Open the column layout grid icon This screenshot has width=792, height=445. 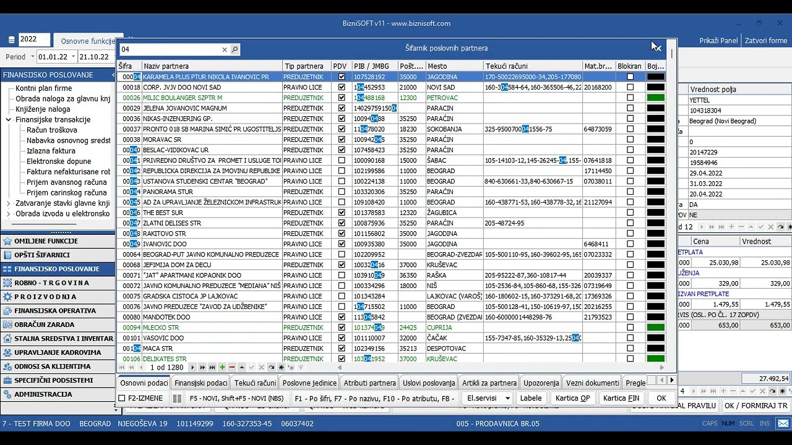tap(177, 399)
